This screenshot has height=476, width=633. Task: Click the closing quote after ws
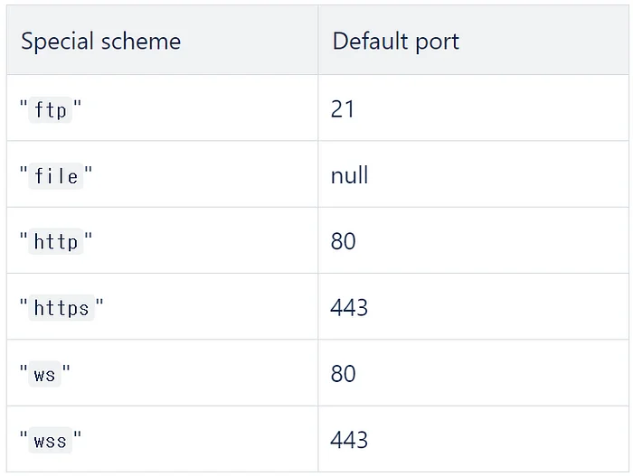pos(66,370)
